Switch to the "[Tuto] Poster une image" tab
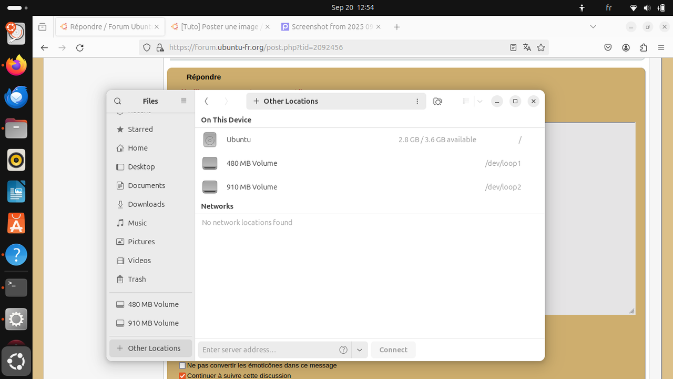 point(221,26)
